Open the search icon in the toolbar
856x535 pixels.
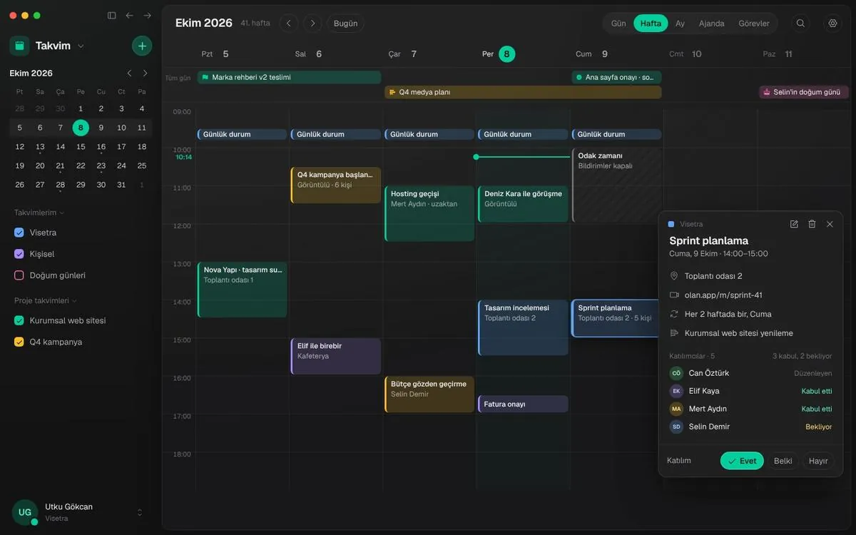pos(800,24)
